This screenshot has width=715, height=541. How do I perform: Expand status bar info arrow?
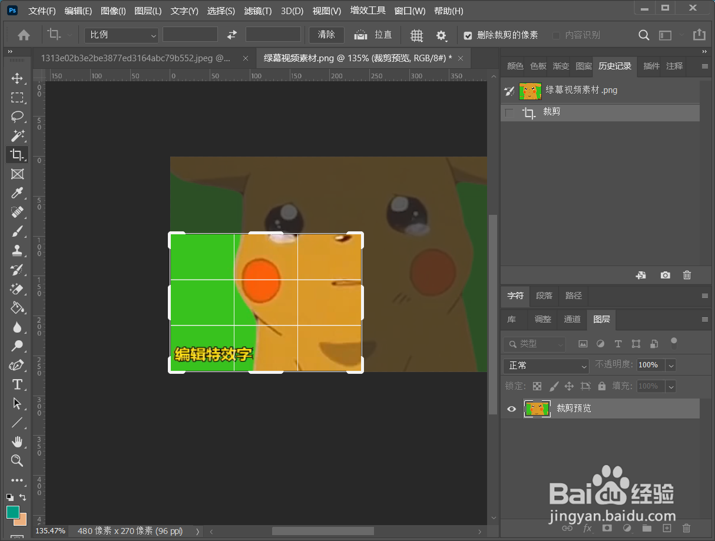point(197,532)
